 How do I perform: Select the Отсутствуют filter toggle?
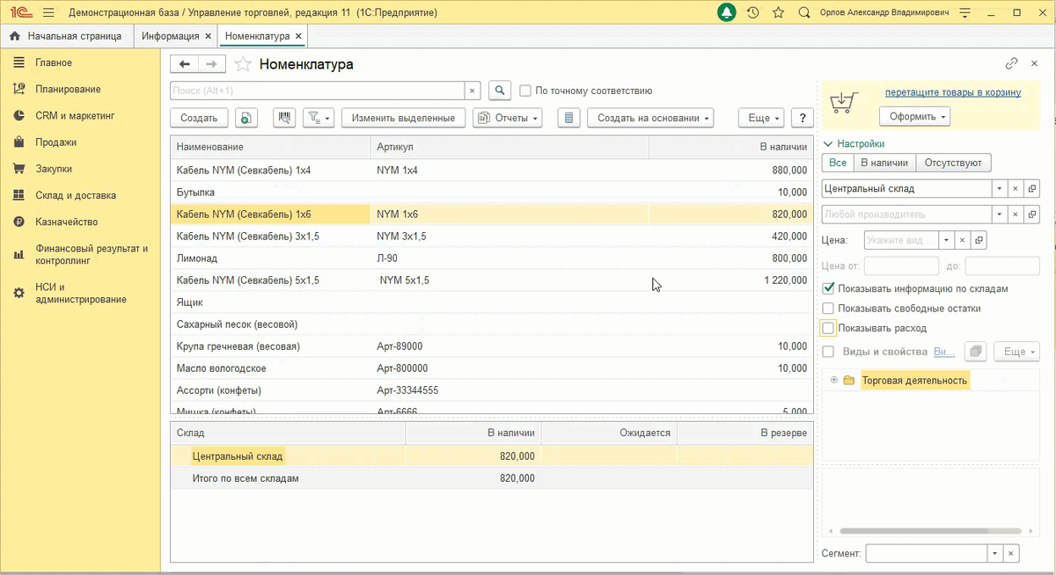[x=954, y=163]
